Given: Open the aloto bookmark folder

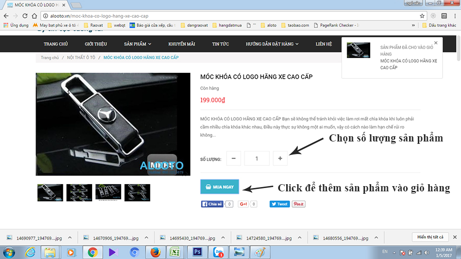Looking at the screenshot, I should click(x=268, y=25).
